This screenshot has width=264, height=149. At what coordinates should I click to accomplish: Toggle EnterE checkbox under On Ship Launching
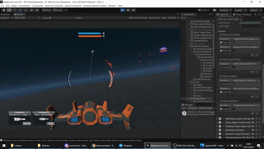tap(234, 67)
